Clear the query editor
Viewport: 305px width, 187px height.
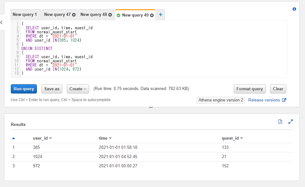coord(278,89)
